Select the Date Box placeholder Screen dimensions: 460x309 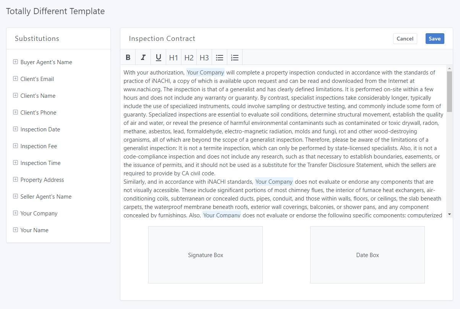(368, 255)
